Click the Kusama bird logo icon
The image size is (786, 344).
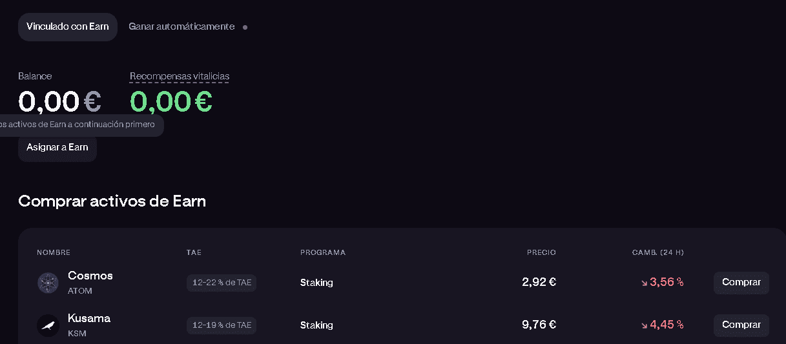[48, 325]
